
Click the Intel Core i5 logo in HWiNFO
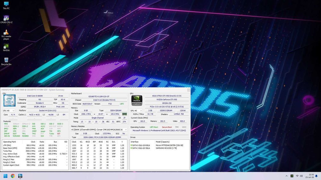(x=9, y=100)
